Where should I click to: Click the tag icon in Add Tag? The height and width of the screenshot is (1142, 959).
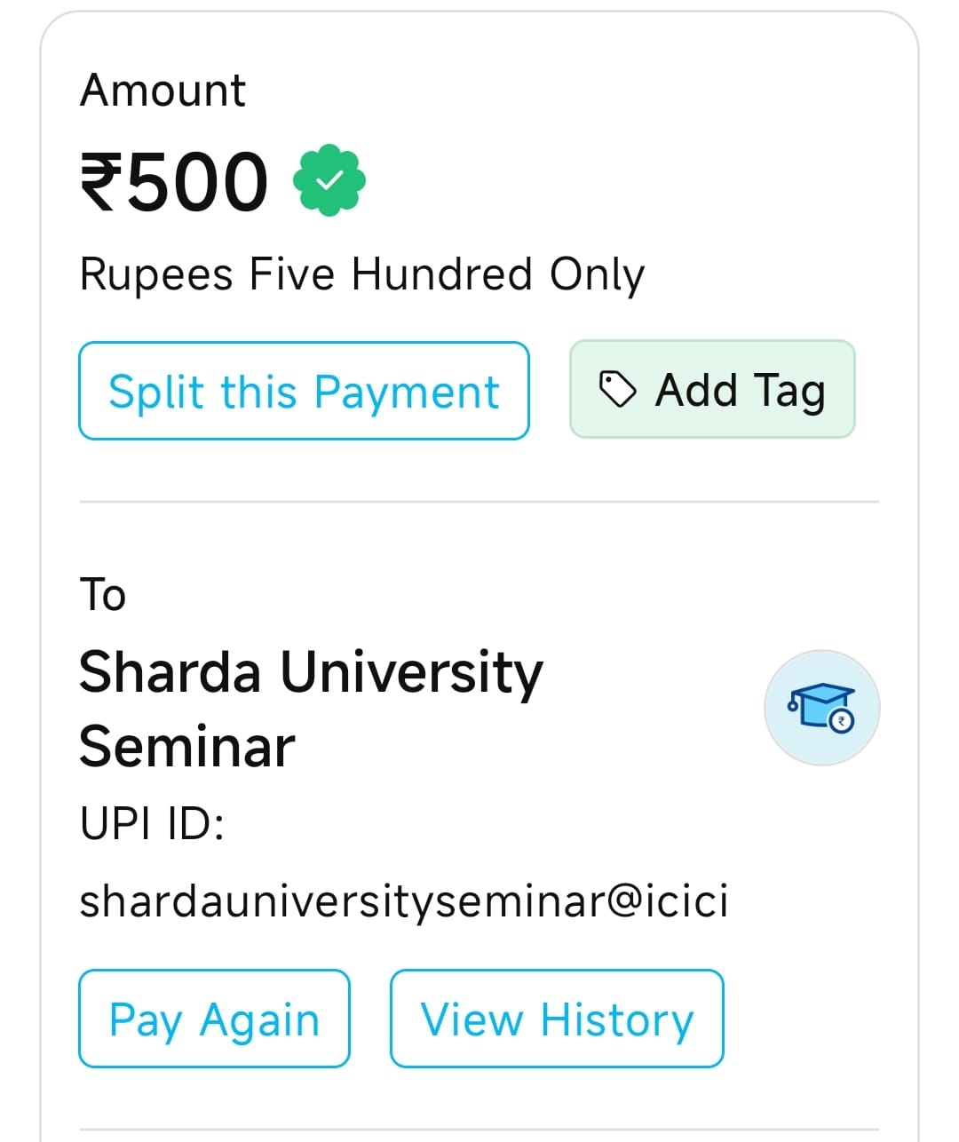click(618, 390)
